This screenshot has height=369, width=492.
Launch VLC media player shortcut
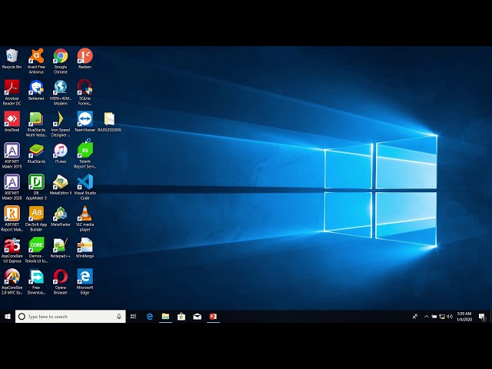click(x=85, y=218)
